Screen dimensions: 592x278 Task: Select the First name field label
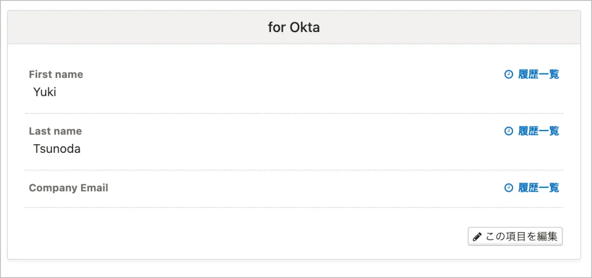click(x=56, y=74)
